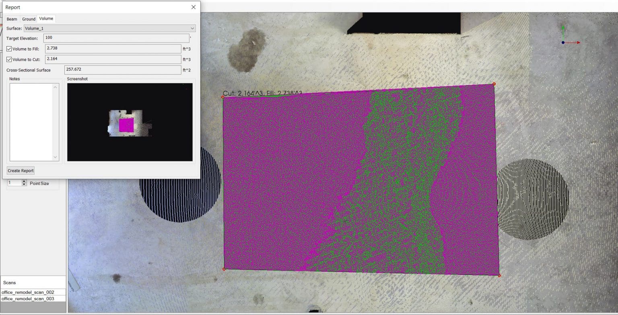Switch to the Ground tab
This screenshot has width=618, height=315.
(28, 19)
